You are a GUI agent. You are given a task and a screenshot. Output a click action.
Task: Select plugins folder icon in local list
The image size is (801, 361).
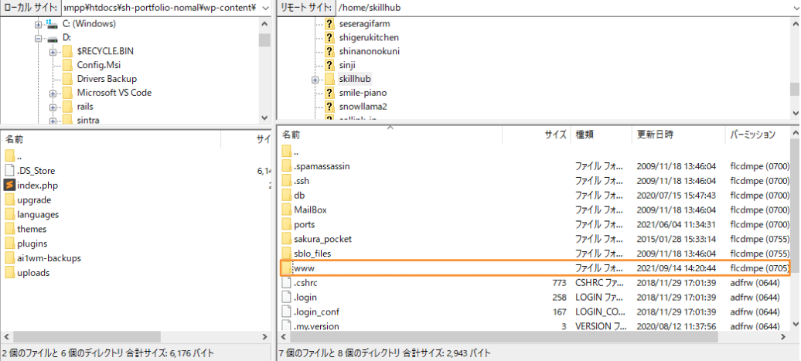[x=9, y=244]
